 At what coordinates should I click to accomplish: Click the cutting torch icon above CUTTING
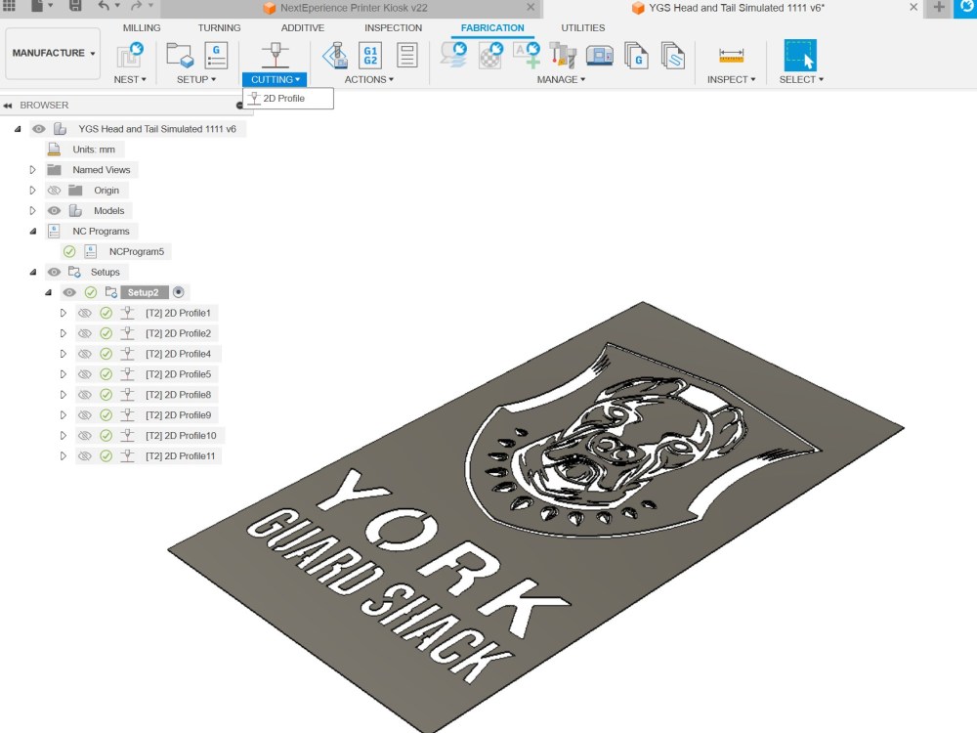[x=275, y=55]
